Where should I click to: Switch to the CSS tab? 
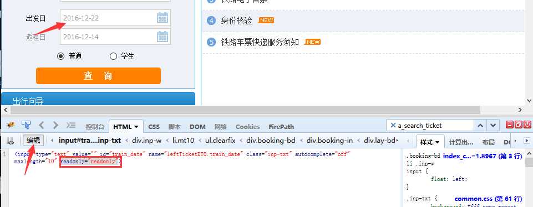coord(154,127)
